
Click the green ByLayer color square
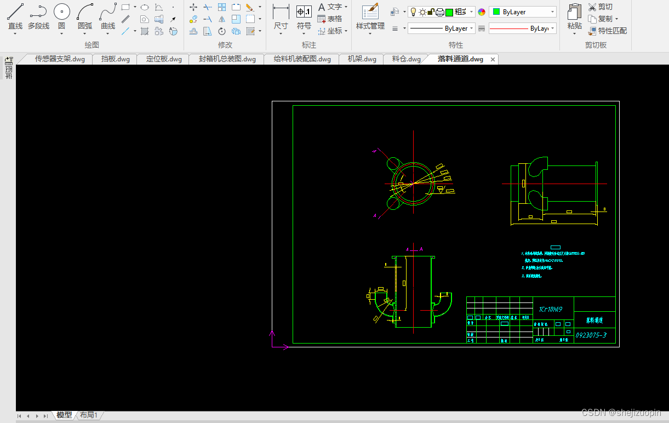496,12
